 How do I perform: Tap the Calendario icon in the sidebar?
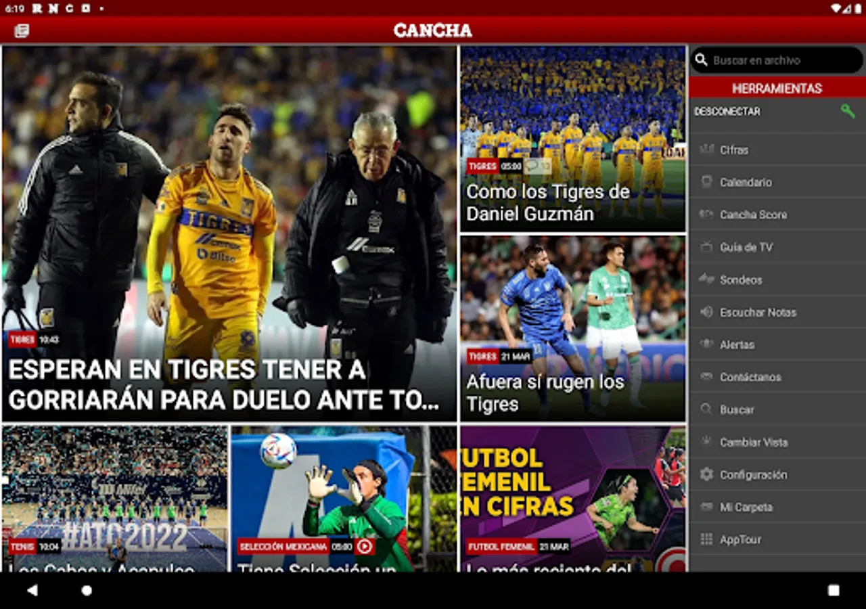coord(706,181)
